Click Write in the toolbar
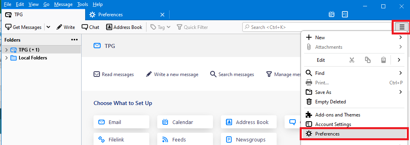This screenshot has width=410, height=145. point(66,27)
